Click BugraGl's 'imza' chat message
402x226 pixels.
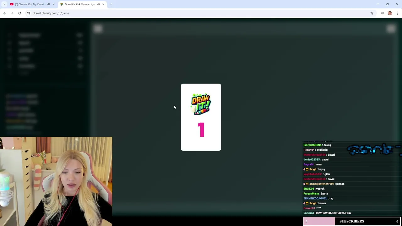click(312, 164)
